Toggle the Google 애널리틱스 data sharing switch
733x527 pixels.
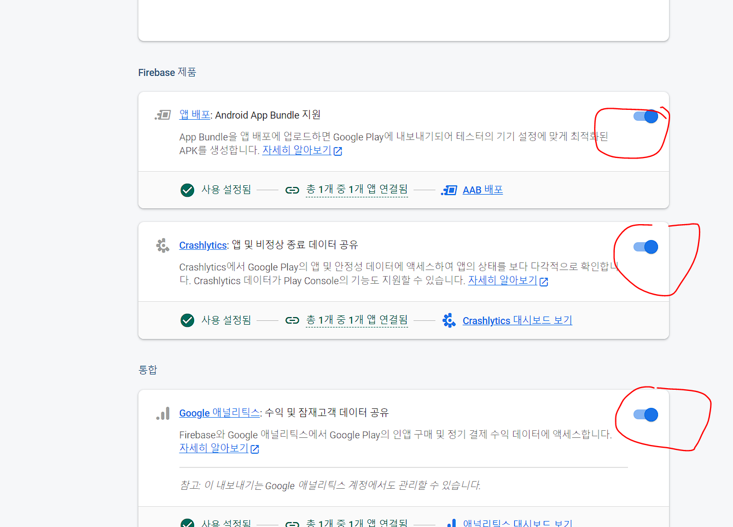(645, 415)
